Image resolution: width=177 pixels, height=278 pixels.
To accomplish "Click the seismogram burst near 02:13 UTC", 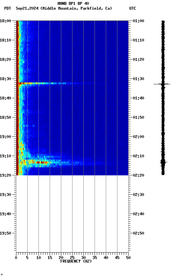I will (163, 162).
